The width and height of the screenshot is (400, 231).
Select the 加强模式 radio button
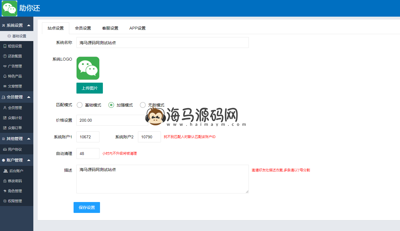tap(111, 105)
